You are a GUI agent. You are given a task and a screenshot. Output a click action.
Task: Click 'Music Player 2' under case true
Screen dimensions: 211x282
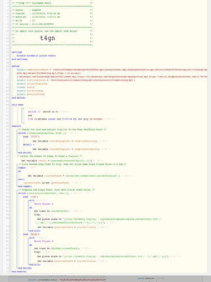click(x=43, y=204)
